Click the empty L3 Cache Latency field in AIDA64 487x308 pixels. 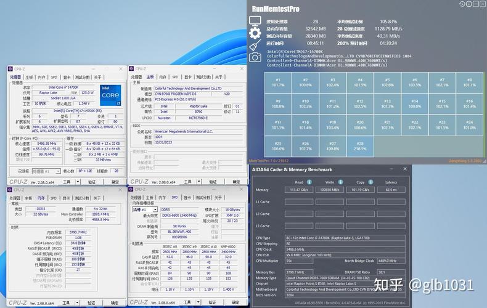click(391, 226)
